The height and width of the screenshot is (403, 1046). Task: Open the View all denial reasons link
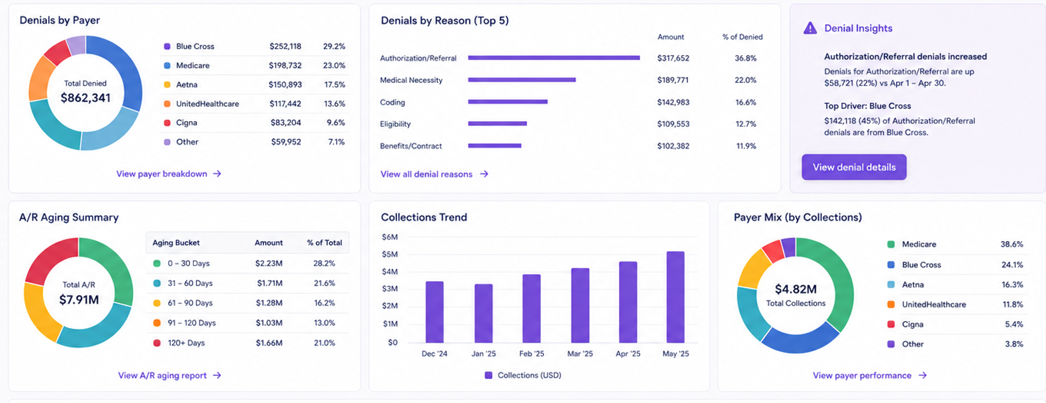426,174
